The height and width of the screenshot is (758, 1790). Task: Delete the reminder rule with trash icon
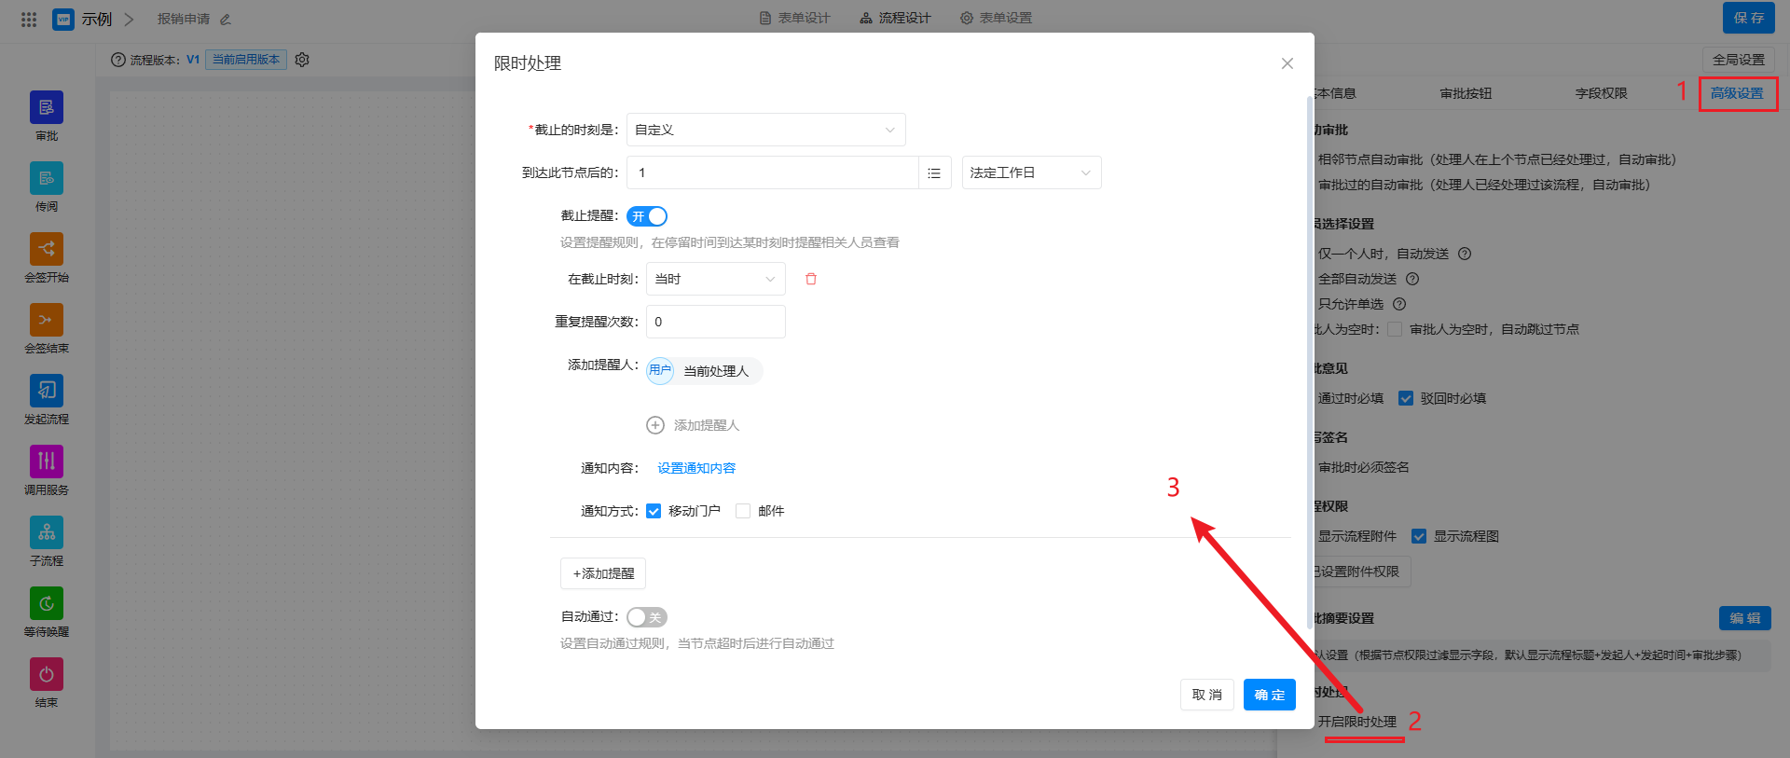pyautogui.click(x=811, y=279)
